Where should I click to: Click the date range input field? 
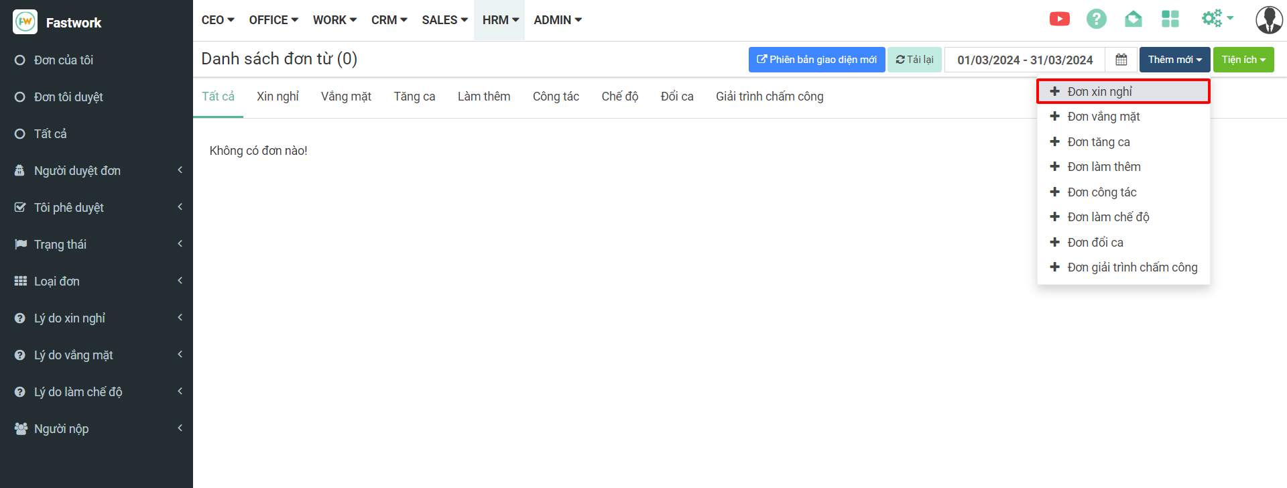click(1024, 60)
